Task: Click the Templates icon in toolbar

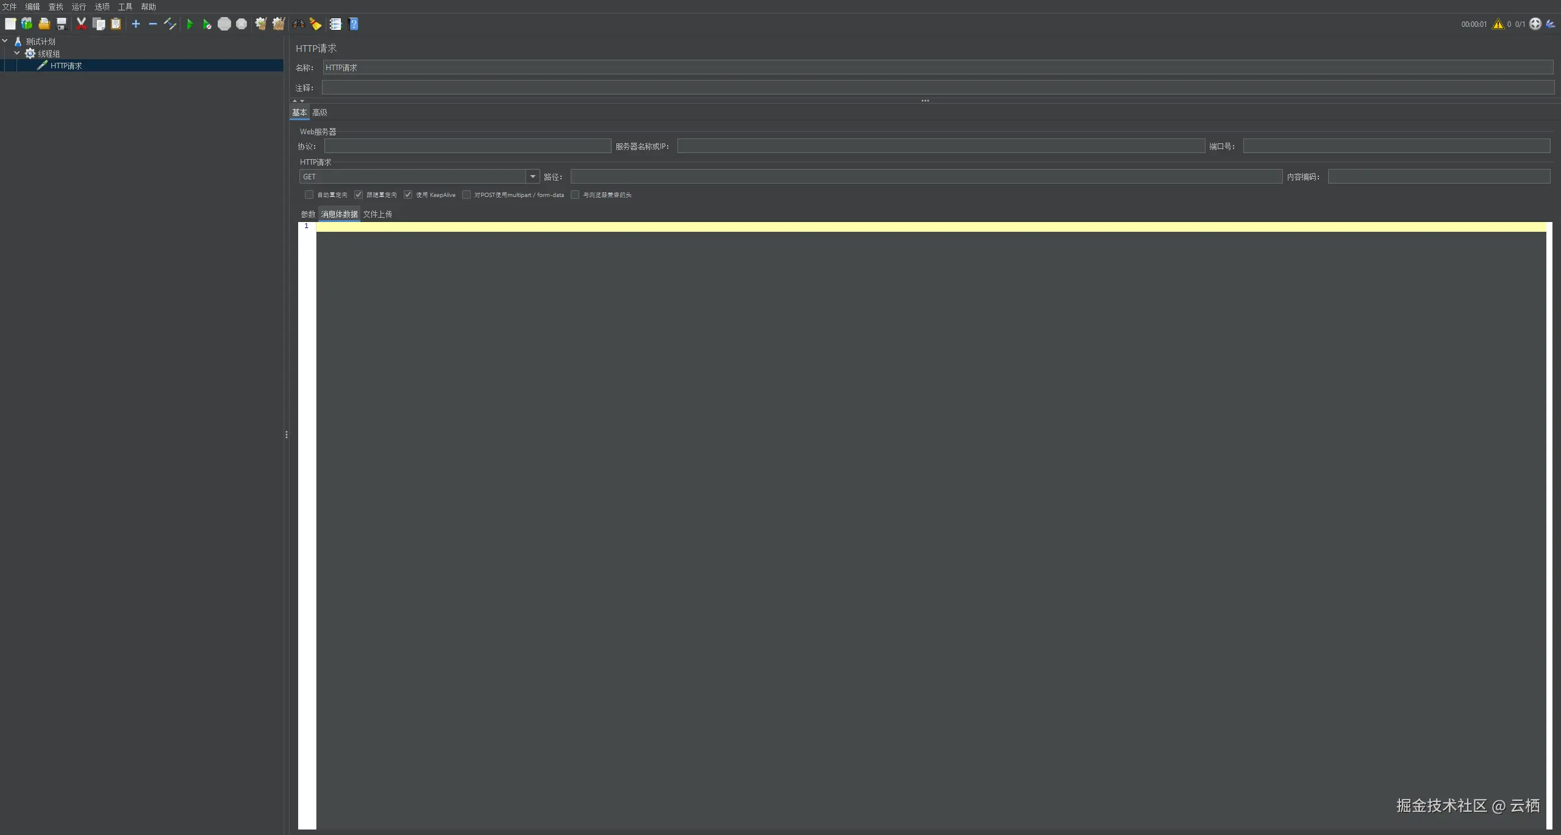Action: point(27,24)
